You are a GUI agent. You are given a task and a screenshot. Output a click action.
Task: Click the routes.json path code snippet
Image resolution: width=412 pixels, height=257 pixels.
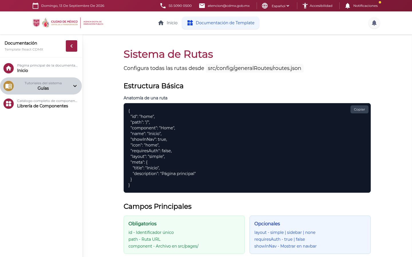tap(254, 68)
